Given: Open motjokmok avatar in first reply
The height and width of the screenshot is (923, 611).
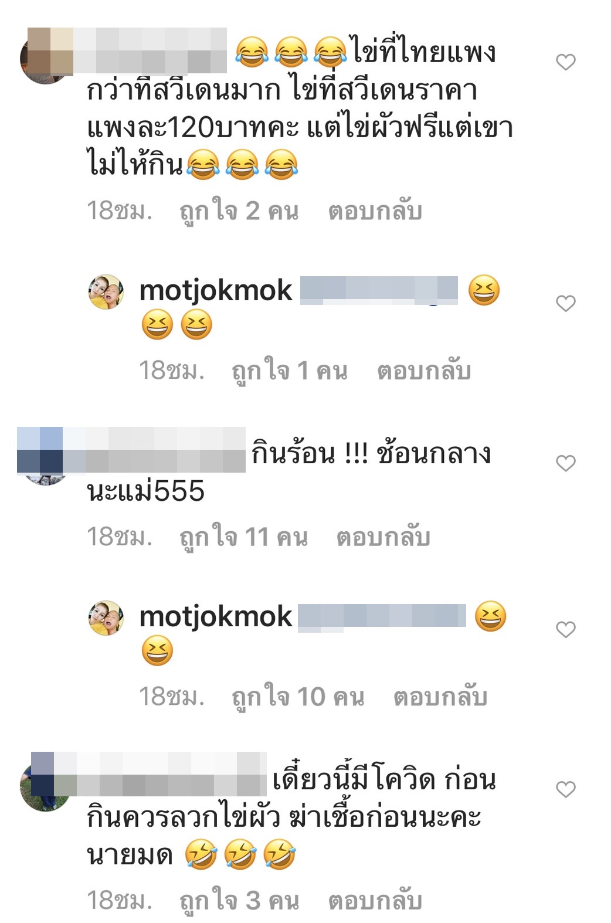Looking at the screenshot, I should [x=106, y=291].
